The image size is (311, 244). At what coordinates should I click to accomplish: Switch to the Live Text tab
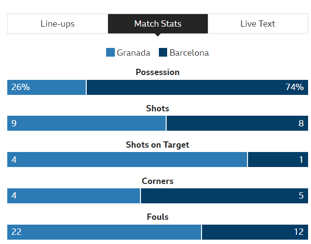(x=258, y=24)
